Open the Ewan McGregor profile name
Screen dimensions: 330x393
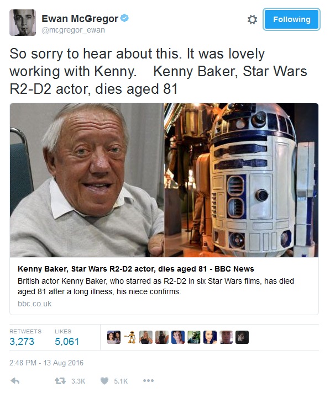coord(80,19)
